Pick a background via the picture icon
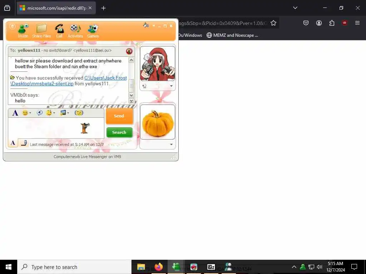Image resolution: width=366 pixels, height=274 pixels. [x=63, y=113]
